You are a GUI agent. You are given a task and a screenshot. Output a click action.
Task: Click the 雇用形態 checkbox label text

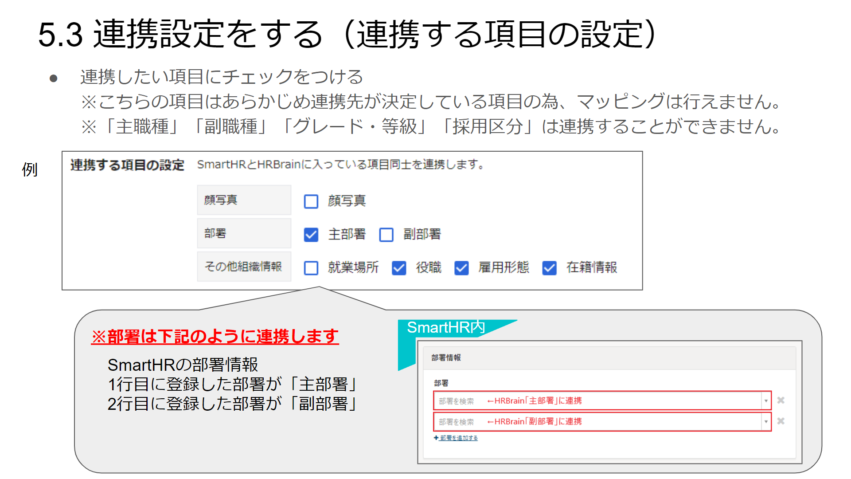click(504, 267)
